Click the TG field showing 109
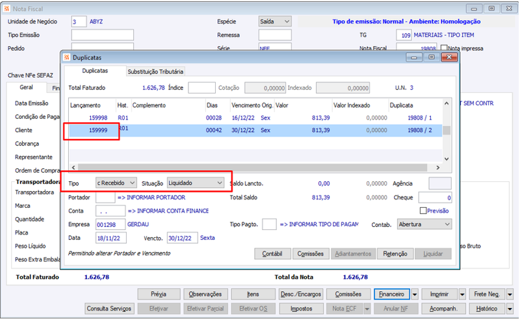The height and width of the screenshot is (319, 520). coord(404,35)
